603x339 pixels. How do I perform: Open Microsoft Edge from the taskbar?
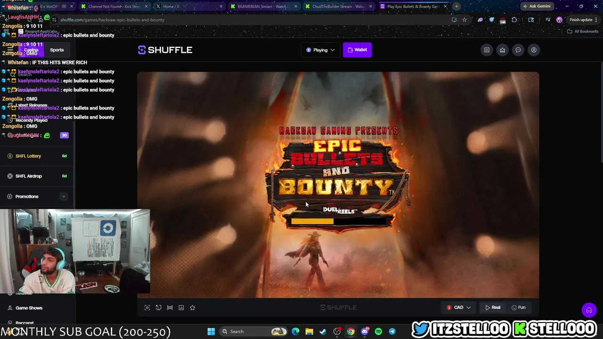(x=295, y=331)
